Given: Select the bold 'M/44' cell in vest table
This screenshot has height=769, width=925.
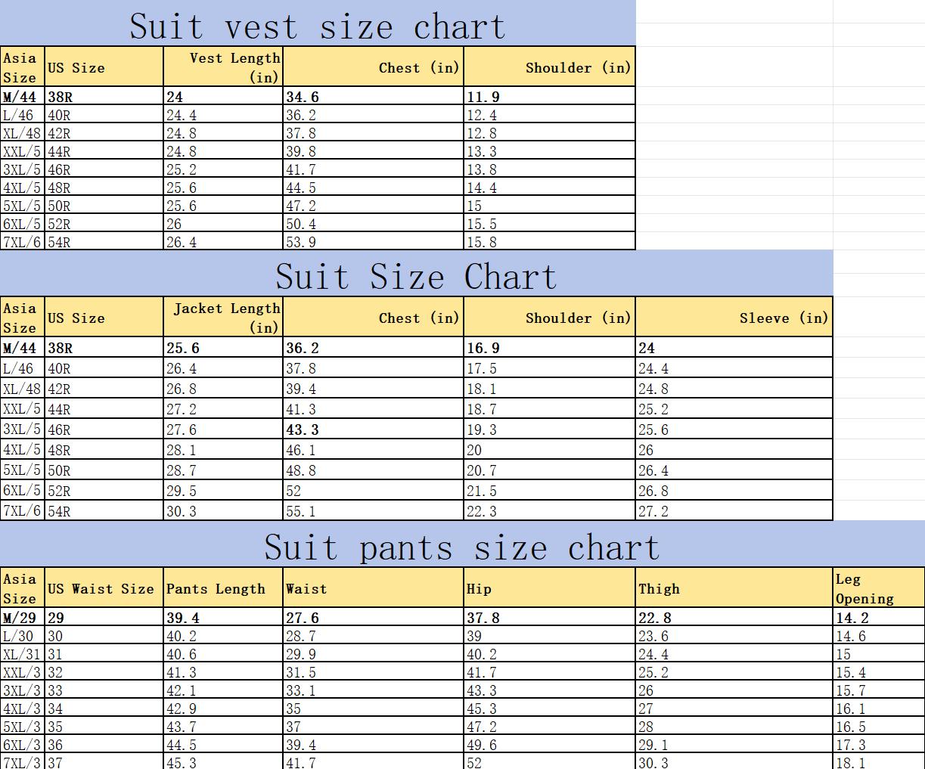Looking at the screenshot, I should pyautogui.click(x=23, y=97).
